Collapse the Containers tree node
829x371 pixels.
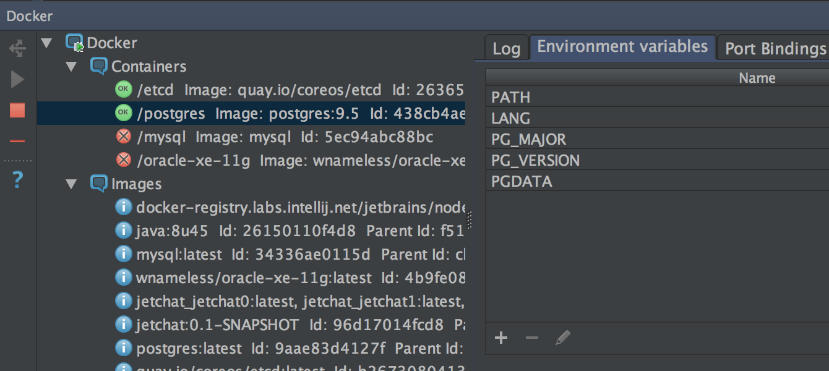[71, 67]
